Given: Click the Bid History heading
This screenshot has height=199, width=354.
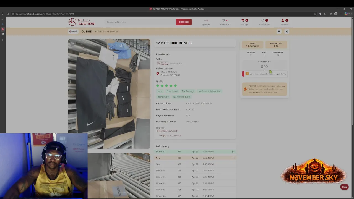Looking at the screenshot, I should (x=163, y=146).
